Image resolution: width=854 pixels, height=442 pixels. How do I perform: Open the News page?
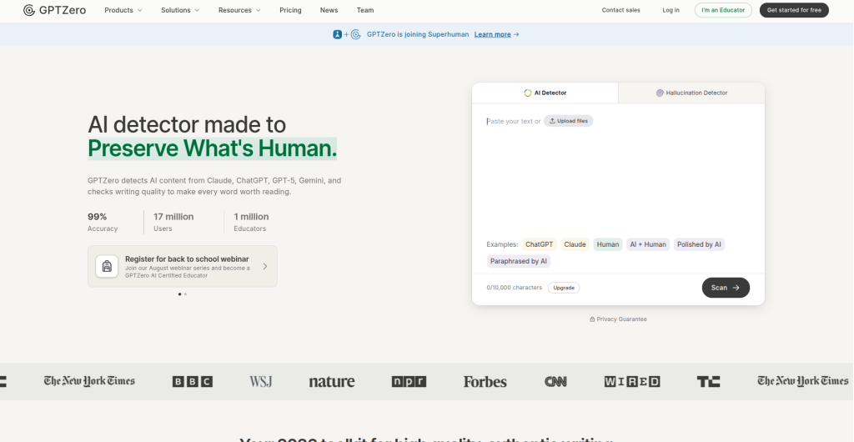tap(329, 10)
